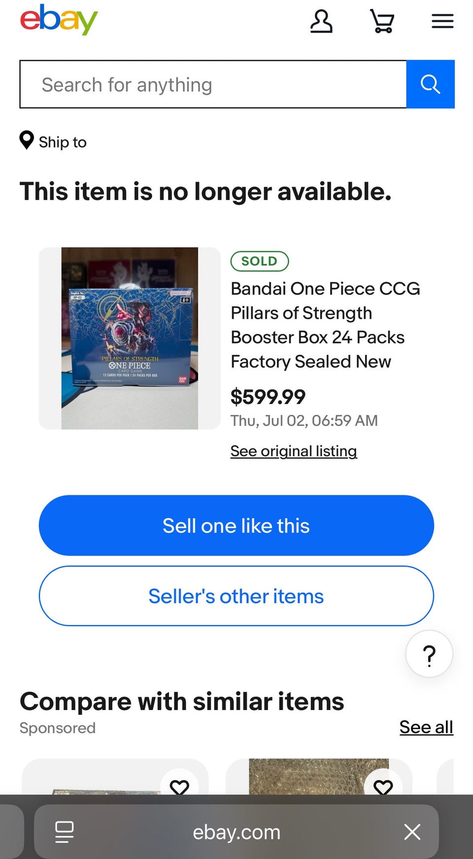Click See all similar items
The height and width of the screenshot is (859, 473).
(426, 727)
